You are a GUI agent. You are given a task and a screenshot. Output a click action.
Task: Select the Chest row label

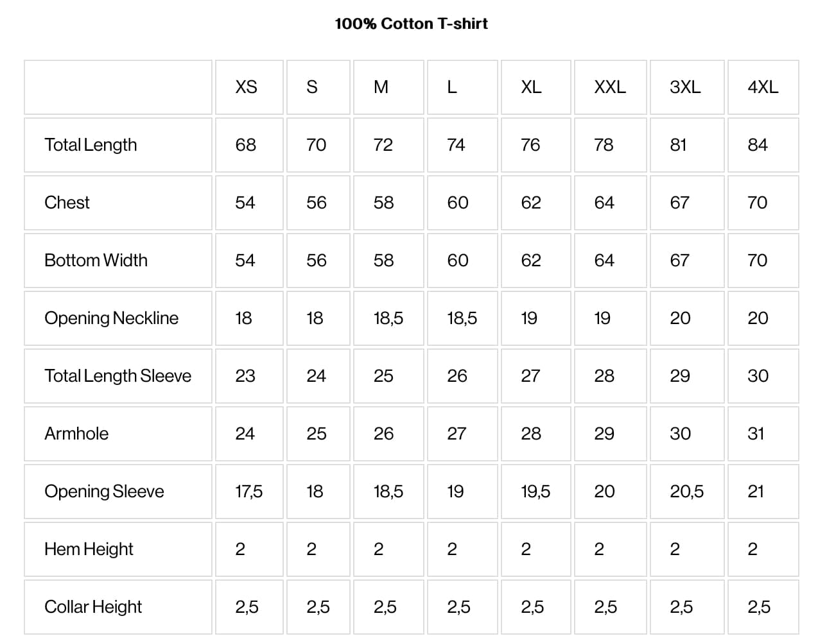click(x=67, y=203)
